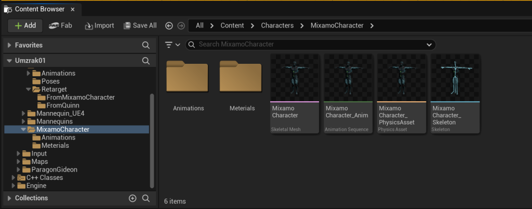Expand C++ Classes arrow

(x=14, y=178)
